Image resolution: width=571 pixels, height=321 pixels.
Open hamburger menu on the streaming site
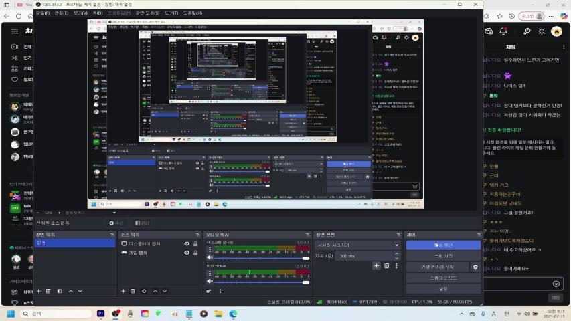tap(15, 31)
